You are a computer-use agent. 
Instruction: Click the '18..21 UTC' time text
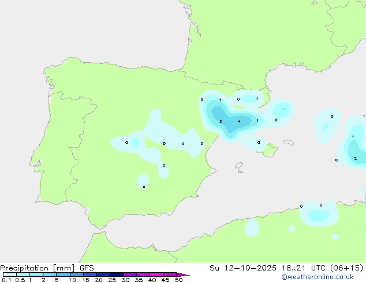303,268
